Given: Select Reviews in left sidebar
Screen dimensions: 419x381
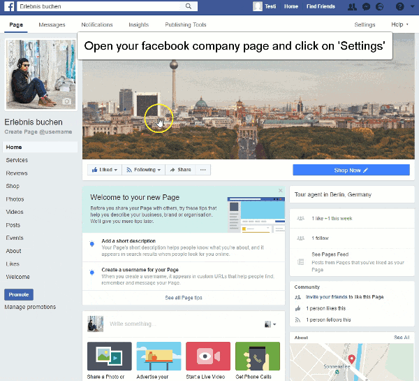Looking at the screenshot, I should tap(17, 173).
